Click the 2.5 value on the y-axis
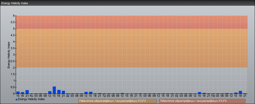Viewport: 255px width, 104px height. tap(13, 61)
